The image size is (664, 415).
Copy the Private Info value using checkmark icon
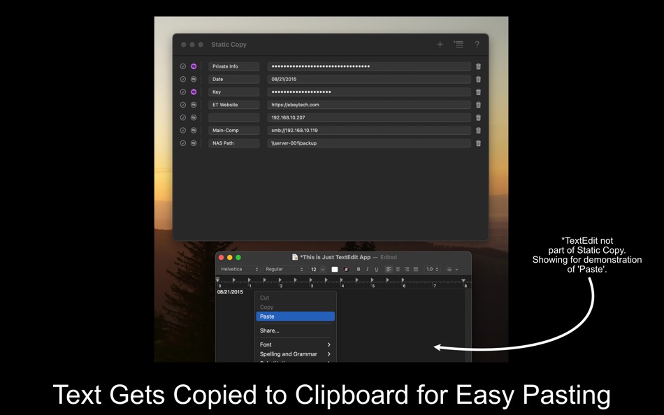point(183,66)
